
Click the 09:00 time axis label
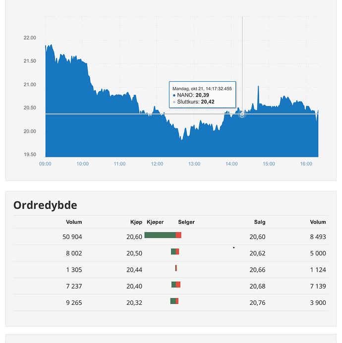(45, 164)
